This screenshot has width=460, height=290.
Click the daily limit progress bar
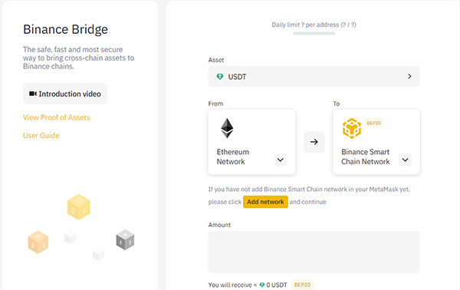click(314, 34)
